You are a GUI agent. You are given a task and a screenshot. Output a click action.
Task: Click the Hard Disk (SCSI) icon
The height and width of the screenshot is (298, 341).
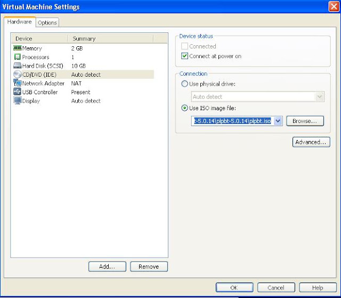coord(18,65)
